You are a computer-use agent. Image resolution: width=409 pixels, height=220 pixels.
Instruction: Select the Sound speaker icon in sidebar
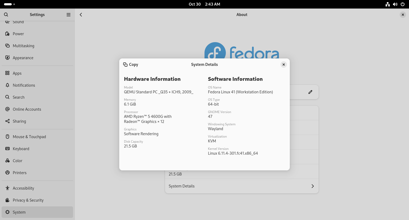pyautogui.click(x=7, y=22)
